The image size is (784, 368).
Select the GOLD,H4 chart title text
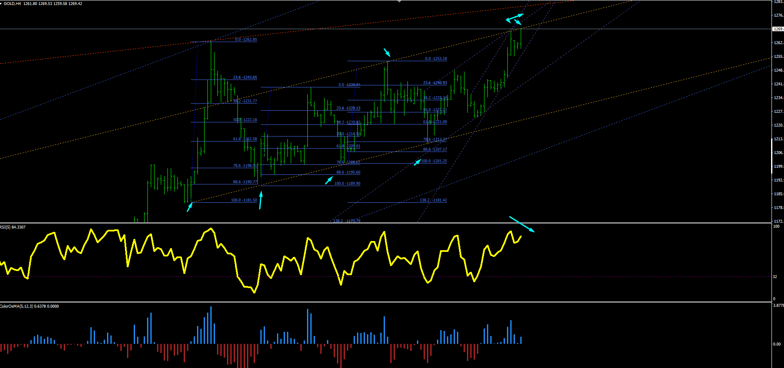tap(12, 4)
